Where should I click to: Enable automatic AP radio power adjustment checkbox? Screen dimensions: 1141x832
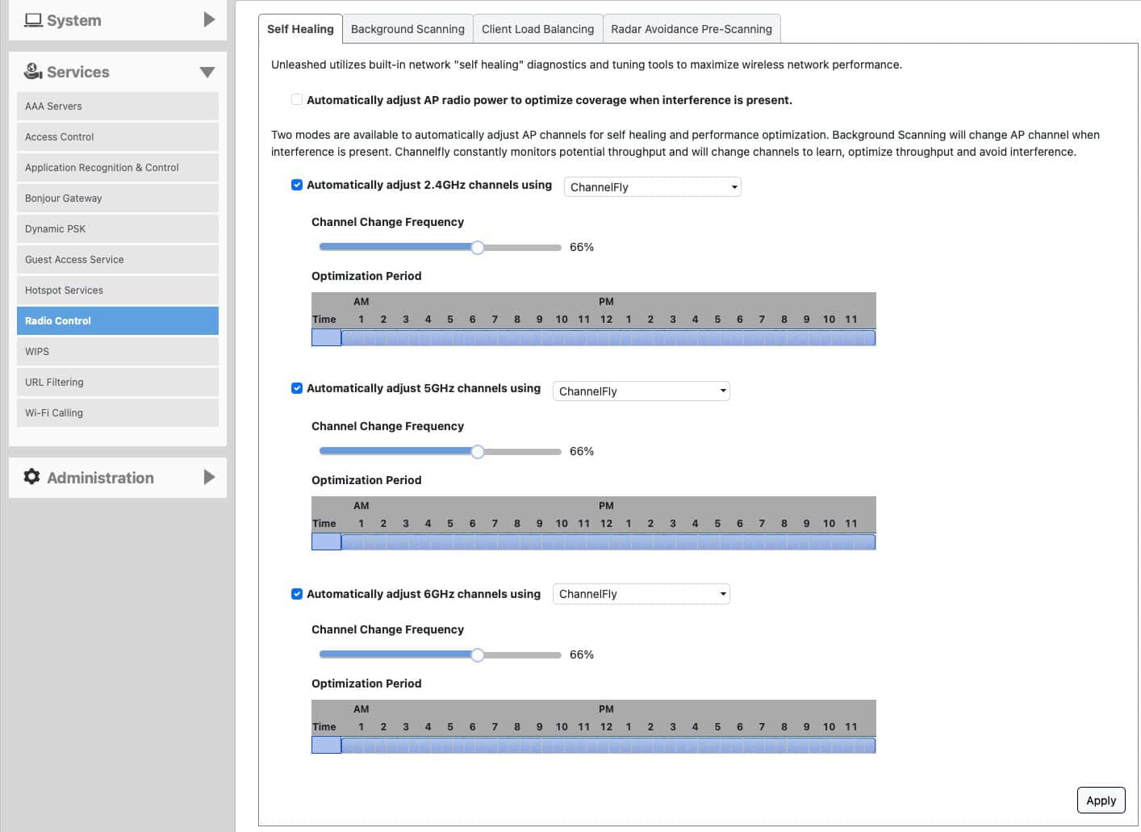pyautogui.click(x=297, y=99)
